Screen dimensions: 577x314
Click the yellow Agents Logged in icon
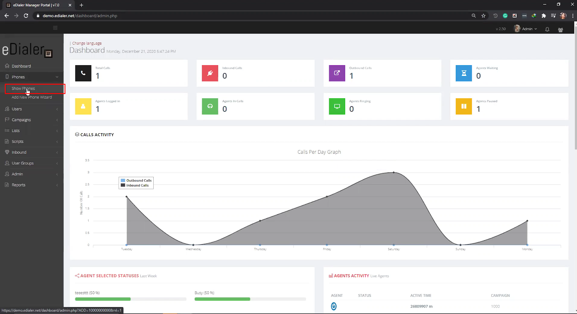(83, 106)
